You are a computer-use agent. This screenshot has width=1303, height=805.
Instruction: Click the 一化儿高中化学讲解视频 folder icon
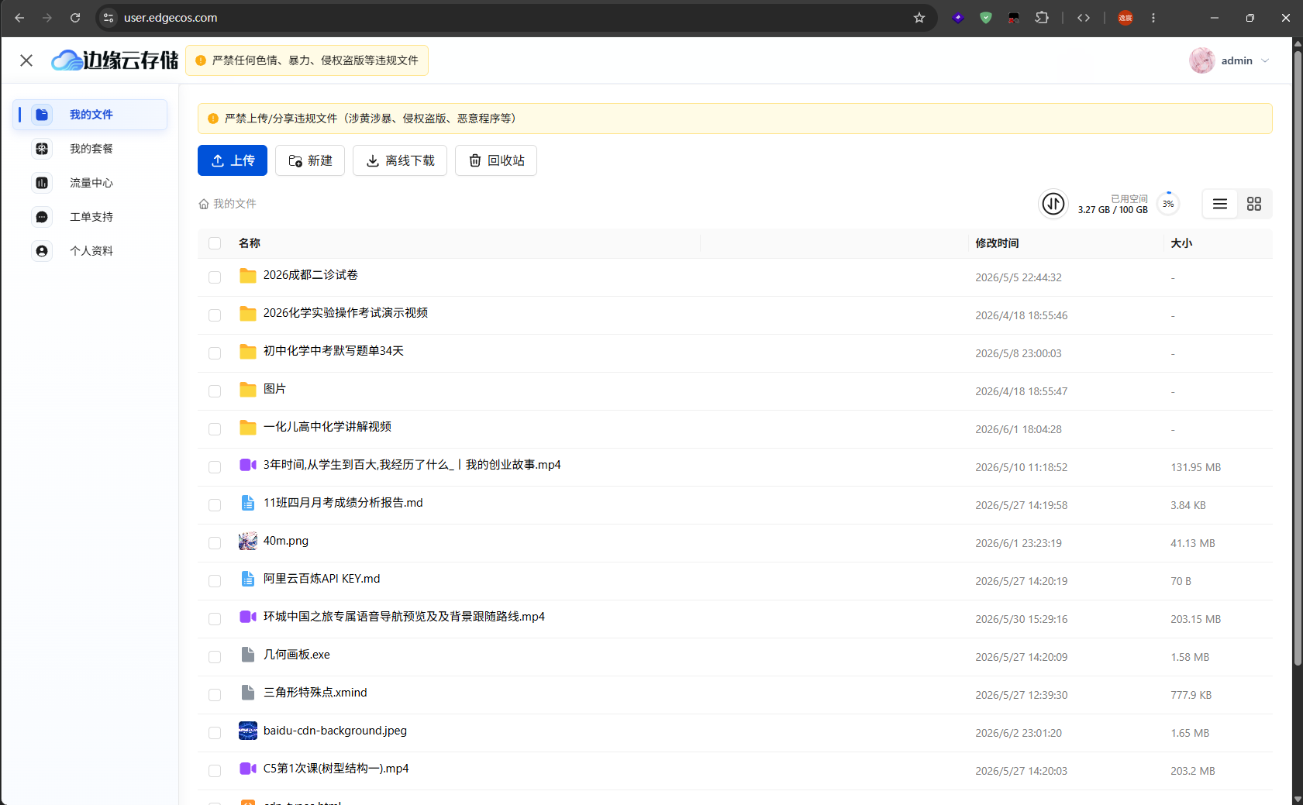248,428
